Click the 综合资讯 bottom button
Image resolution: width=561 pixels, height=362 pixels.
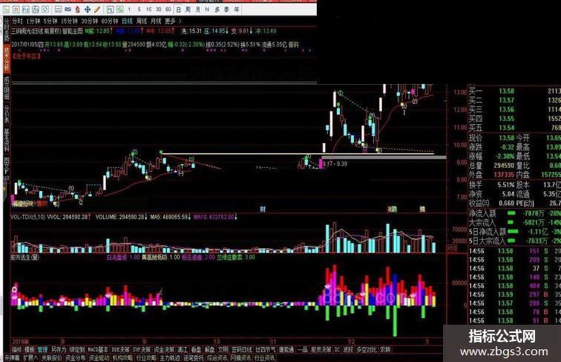[217, 358]
